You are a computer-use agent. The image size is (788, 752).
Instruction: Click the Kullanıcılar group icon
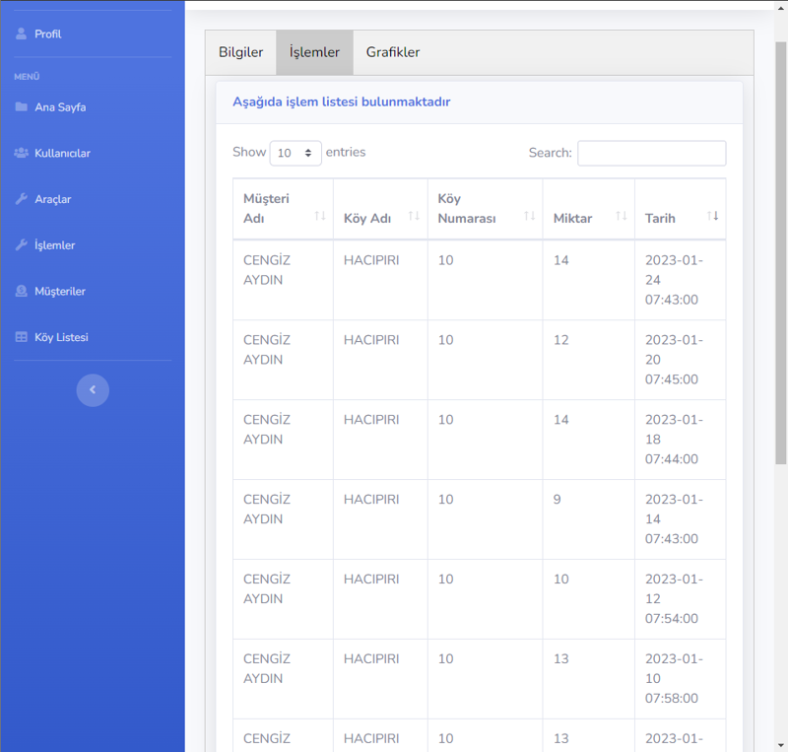(x=22, y=154)
